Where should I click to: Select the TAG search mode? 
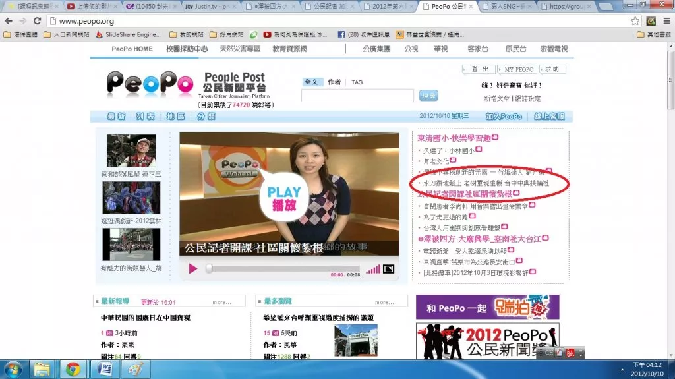pyautogui.click(x=357, y=82)
